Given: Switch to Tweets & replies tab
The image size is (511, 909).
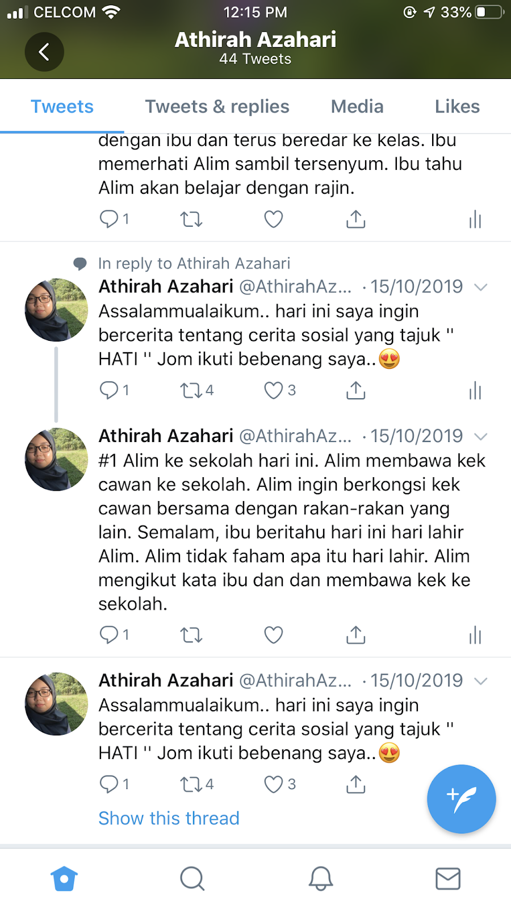Looking at the screenshot, I should pos(217,107).
